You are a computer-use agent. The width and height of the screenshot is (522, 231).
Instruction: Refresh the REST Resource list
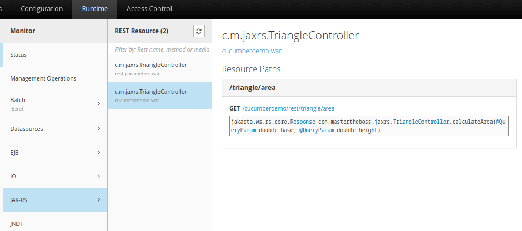199,31
